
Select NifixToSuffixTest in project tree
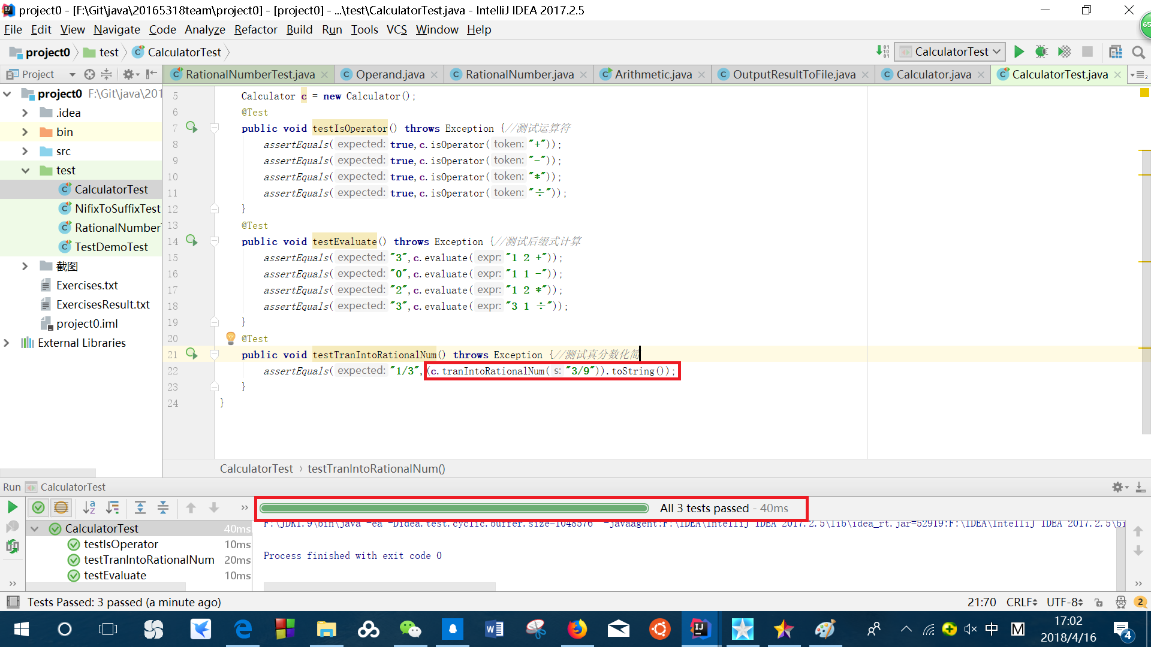pyautogui.click(x=117, y=208)
